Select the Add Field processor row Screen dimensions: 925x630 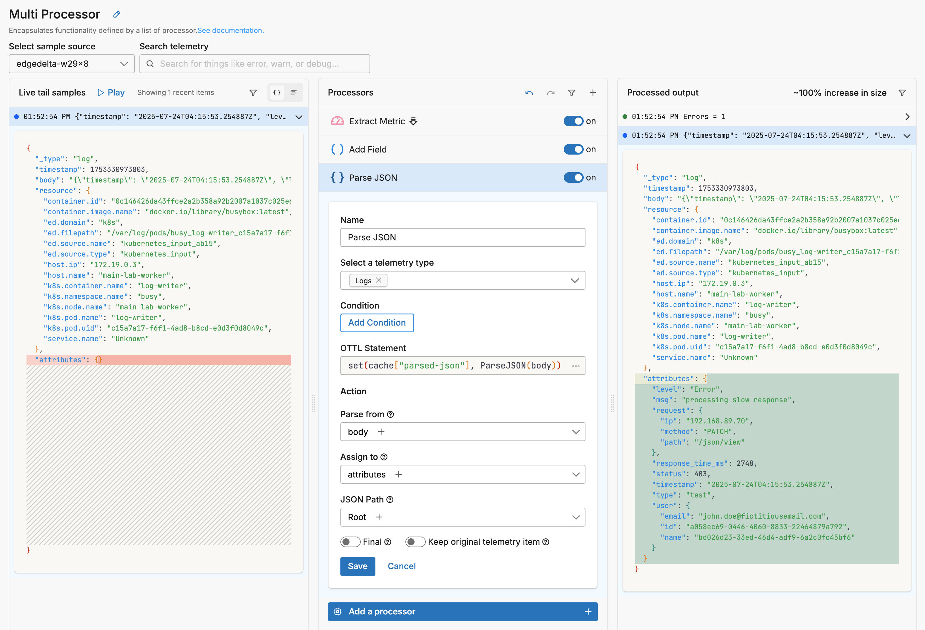[462, 150]
